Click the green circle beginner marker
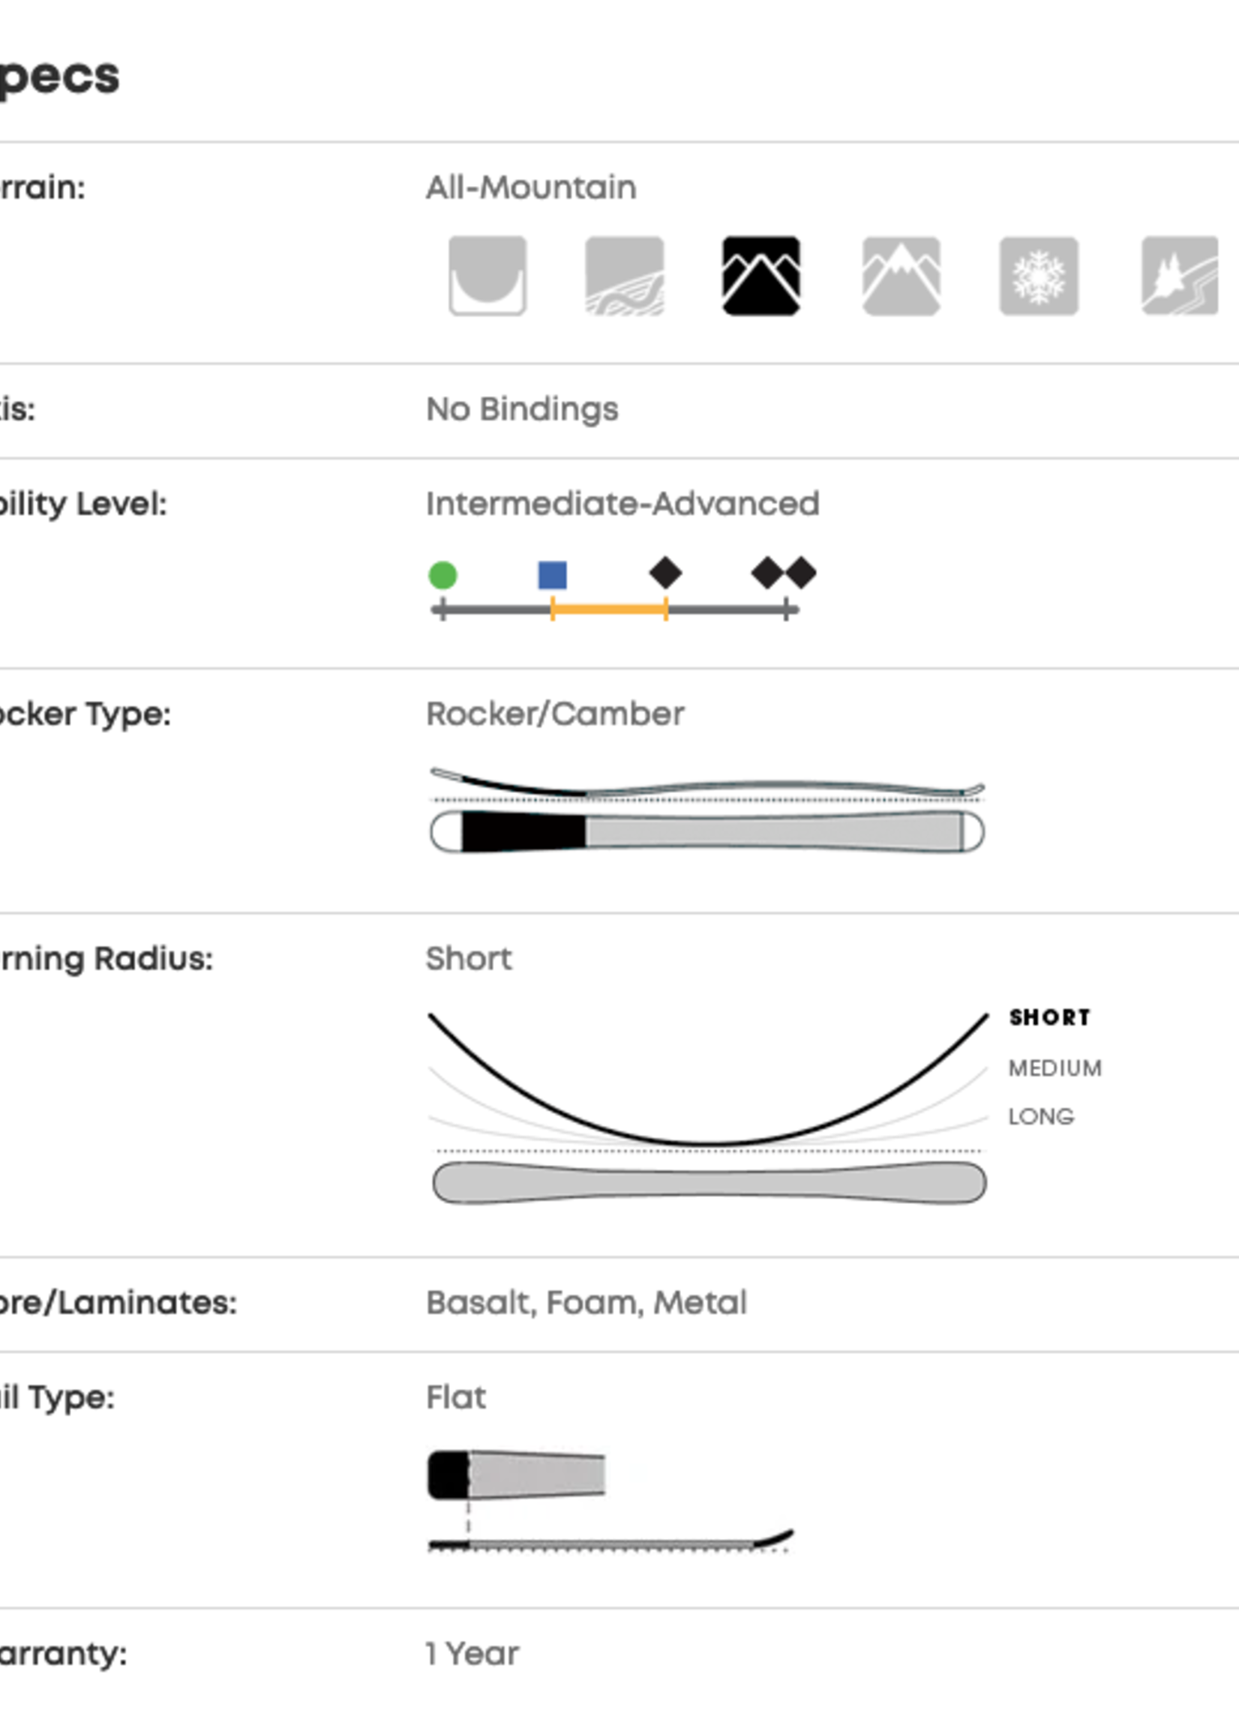Viewport: 1239px width, 1734px height. (x=442, y=575)
